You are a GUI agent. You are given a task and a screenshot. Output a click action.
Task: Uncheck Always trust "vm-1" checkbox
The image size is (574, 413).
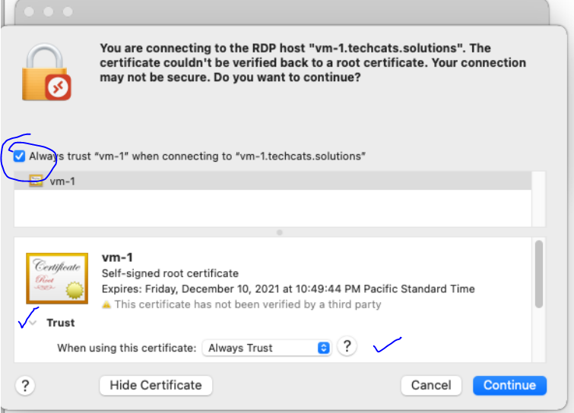click(19, 156)
